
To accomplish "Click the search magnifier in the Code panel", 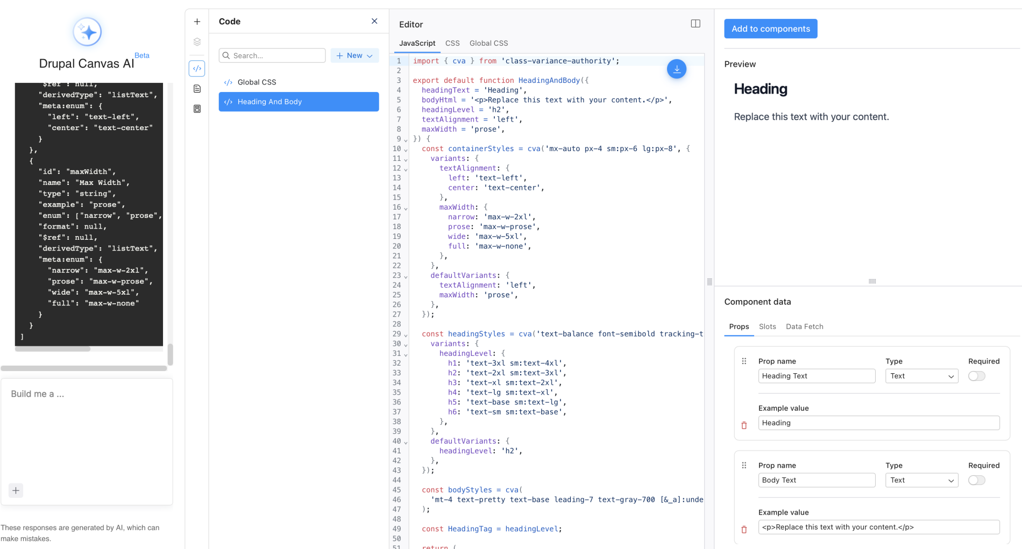I will pyautogui.click(x=226, y=55).
